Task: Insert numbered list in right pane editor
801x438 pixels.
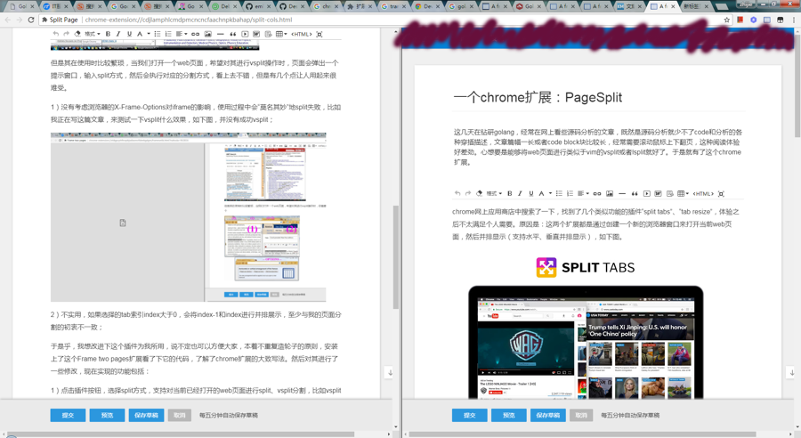Action: pyautogui.click(x=570, y=193)
